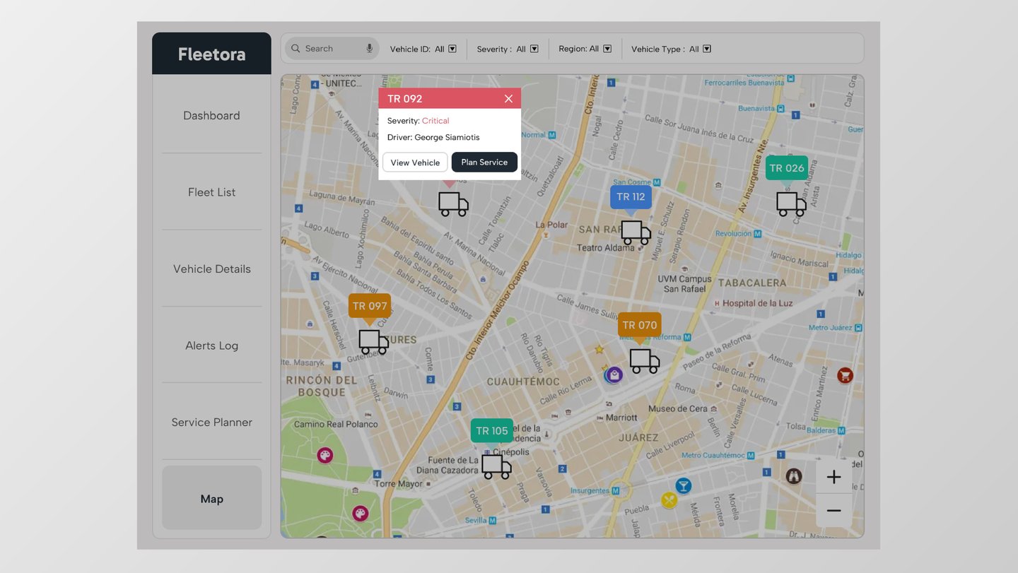Viewport: 1018px width, 573px height.
Task: Select the TR 105 green label
Action: pyautogui.click(x=491, y=431)
